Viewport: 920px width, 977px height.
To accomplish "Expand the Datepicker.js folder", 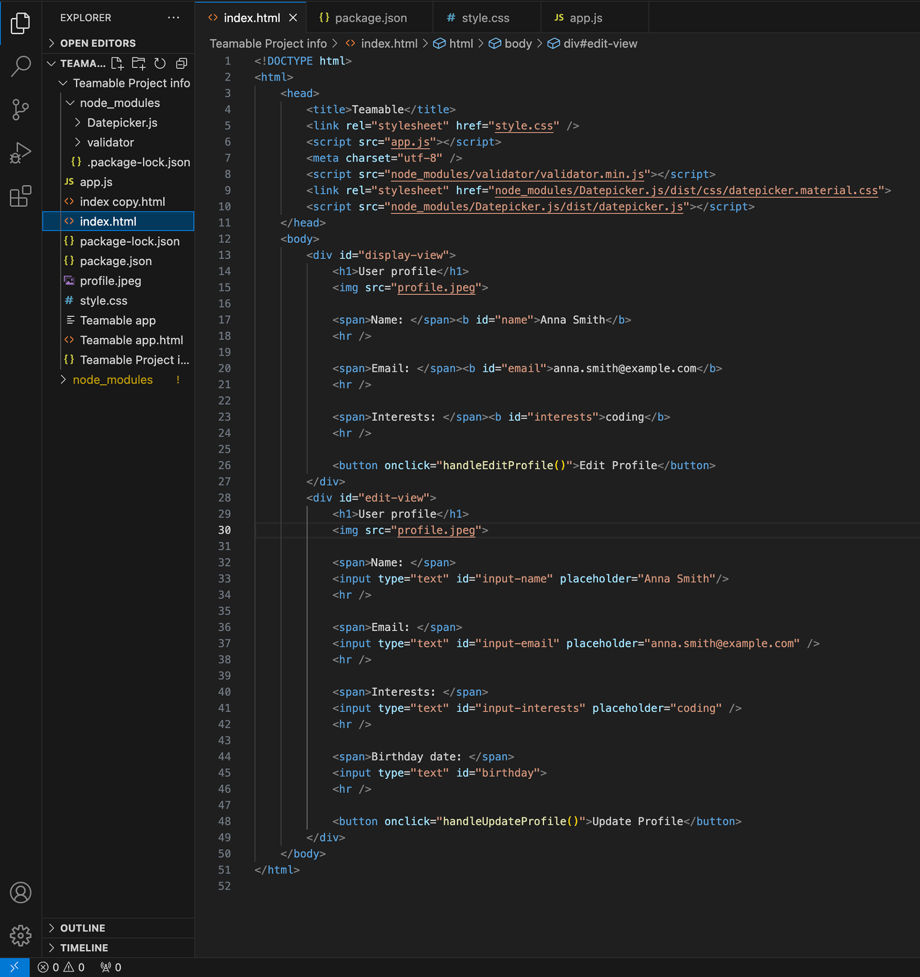I will 116,123.
